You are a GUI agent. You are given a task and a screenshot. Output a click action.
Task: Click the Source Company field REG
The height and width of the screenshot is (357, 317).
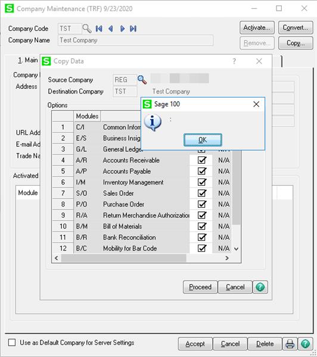click(x=125, y=80)
